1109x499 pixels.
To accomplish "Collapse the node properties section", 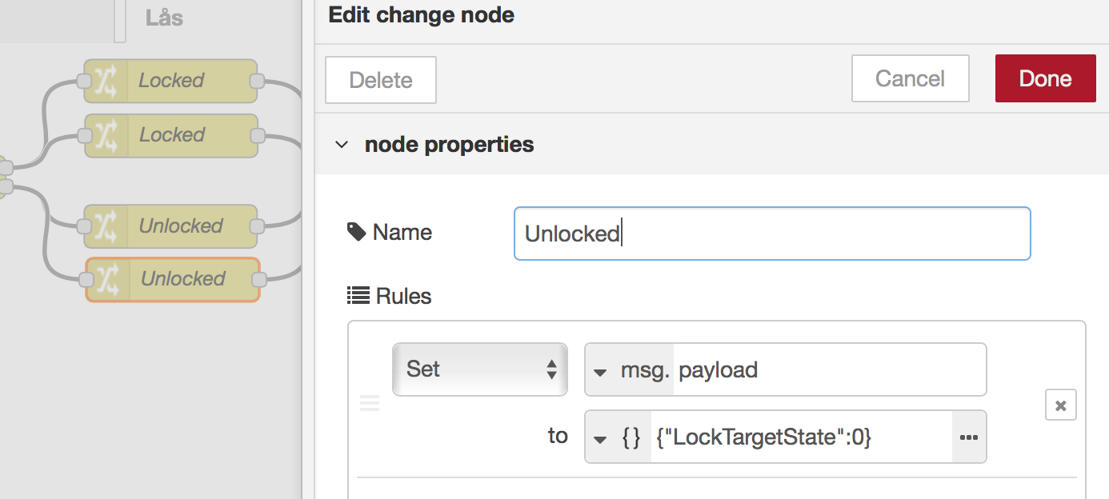I will [342, 145].
